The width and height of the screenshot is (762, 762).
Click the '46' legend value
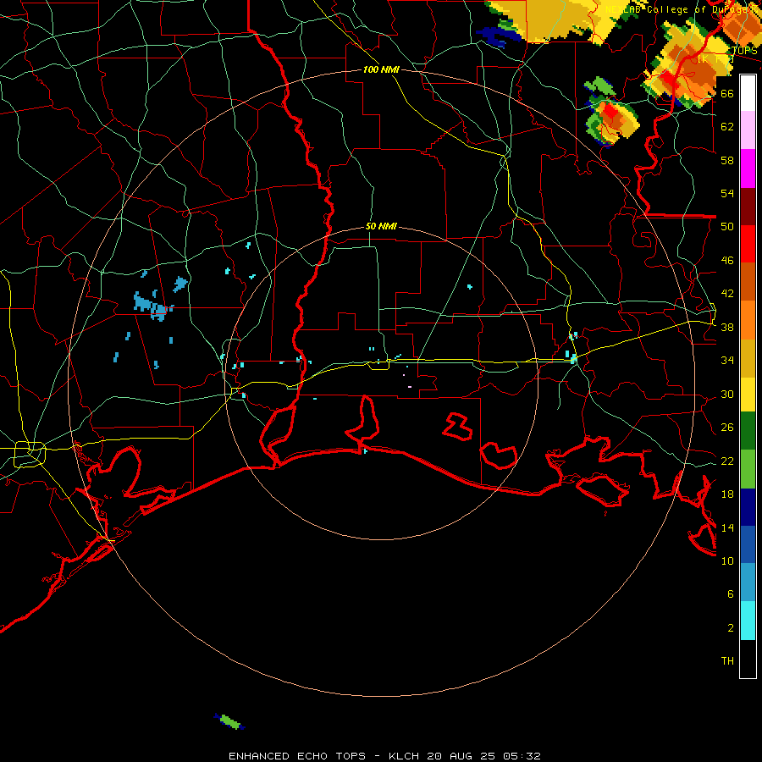click(727, 261)
